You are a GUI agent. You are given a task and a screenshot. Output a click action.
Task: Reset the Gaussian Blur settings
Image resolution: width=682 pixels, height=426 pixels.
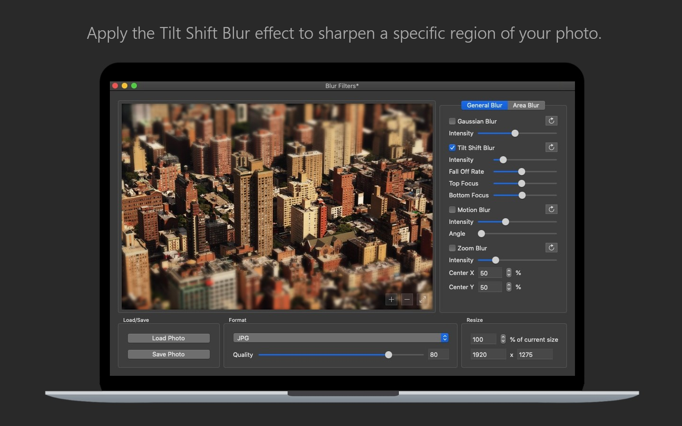551,121
